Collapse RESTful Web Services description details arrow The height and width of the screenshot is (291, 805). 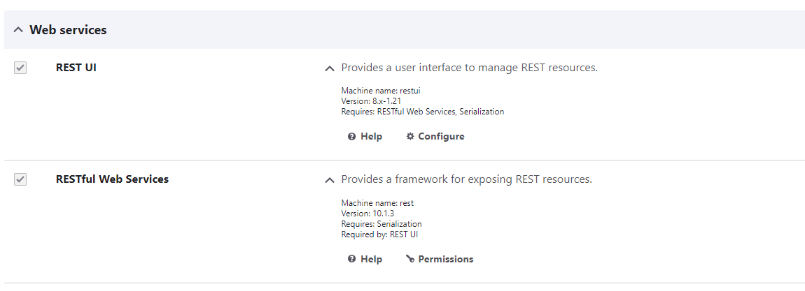[330, 181]
